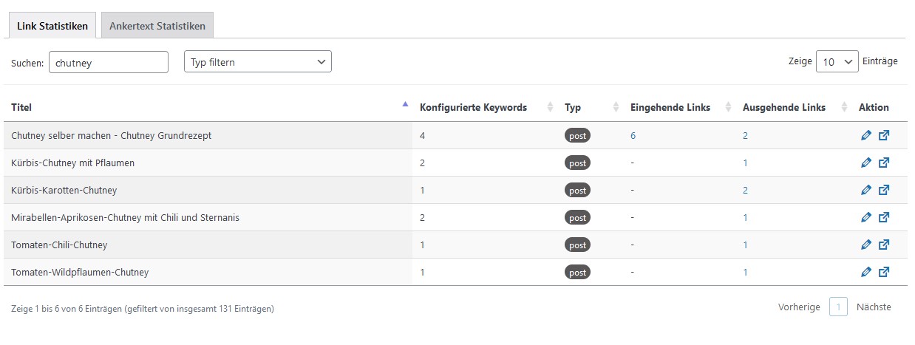Select page 1 in pagination
915x345 pixels.
(x=838, y=307)
